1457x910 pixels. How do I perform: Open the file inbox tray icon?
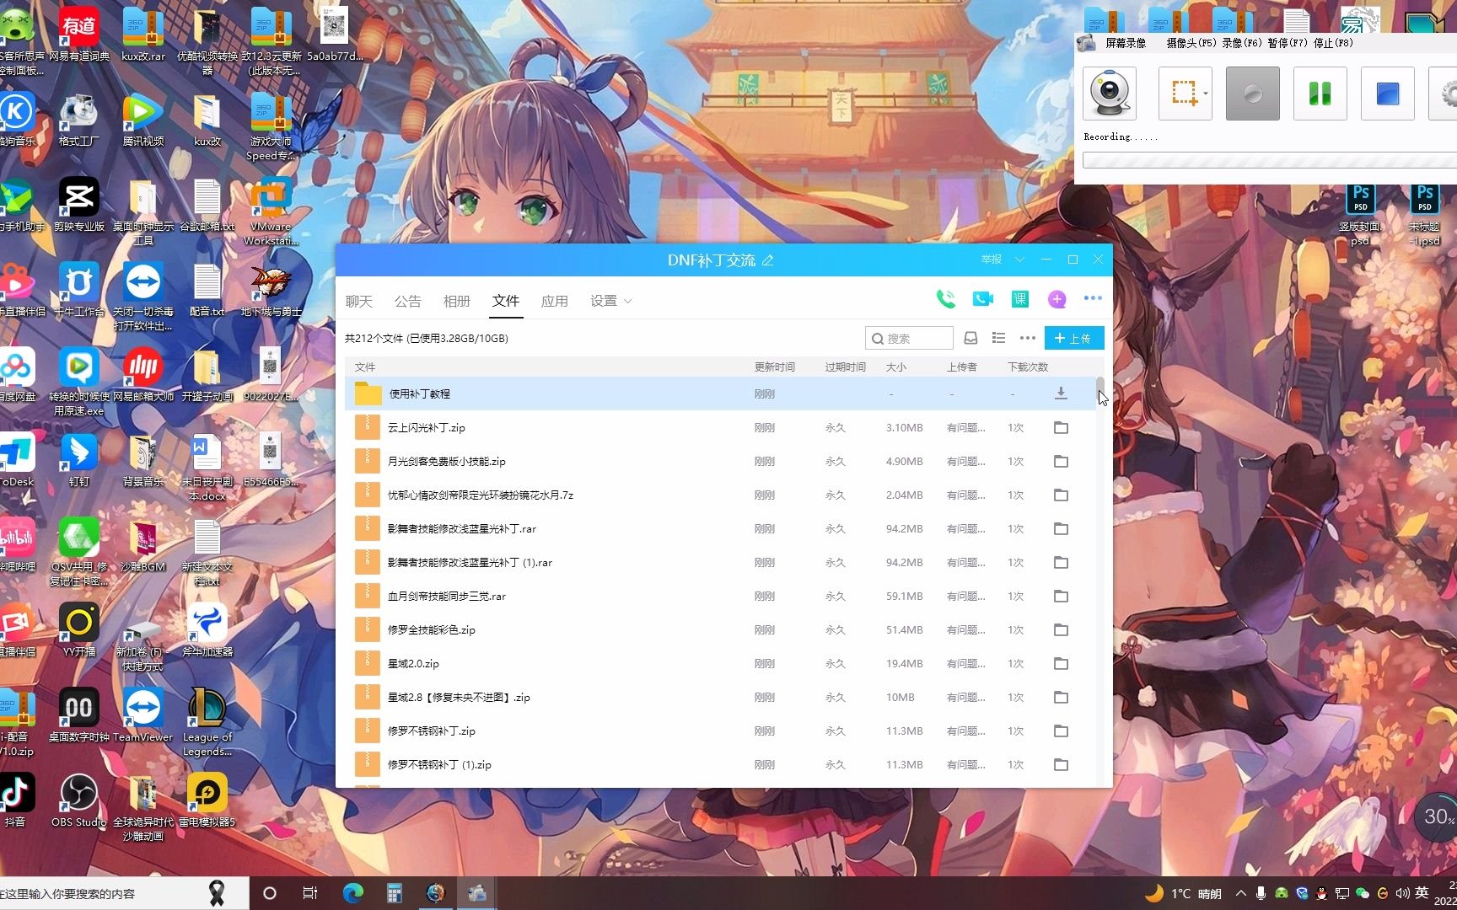click(x=971, y=338)
